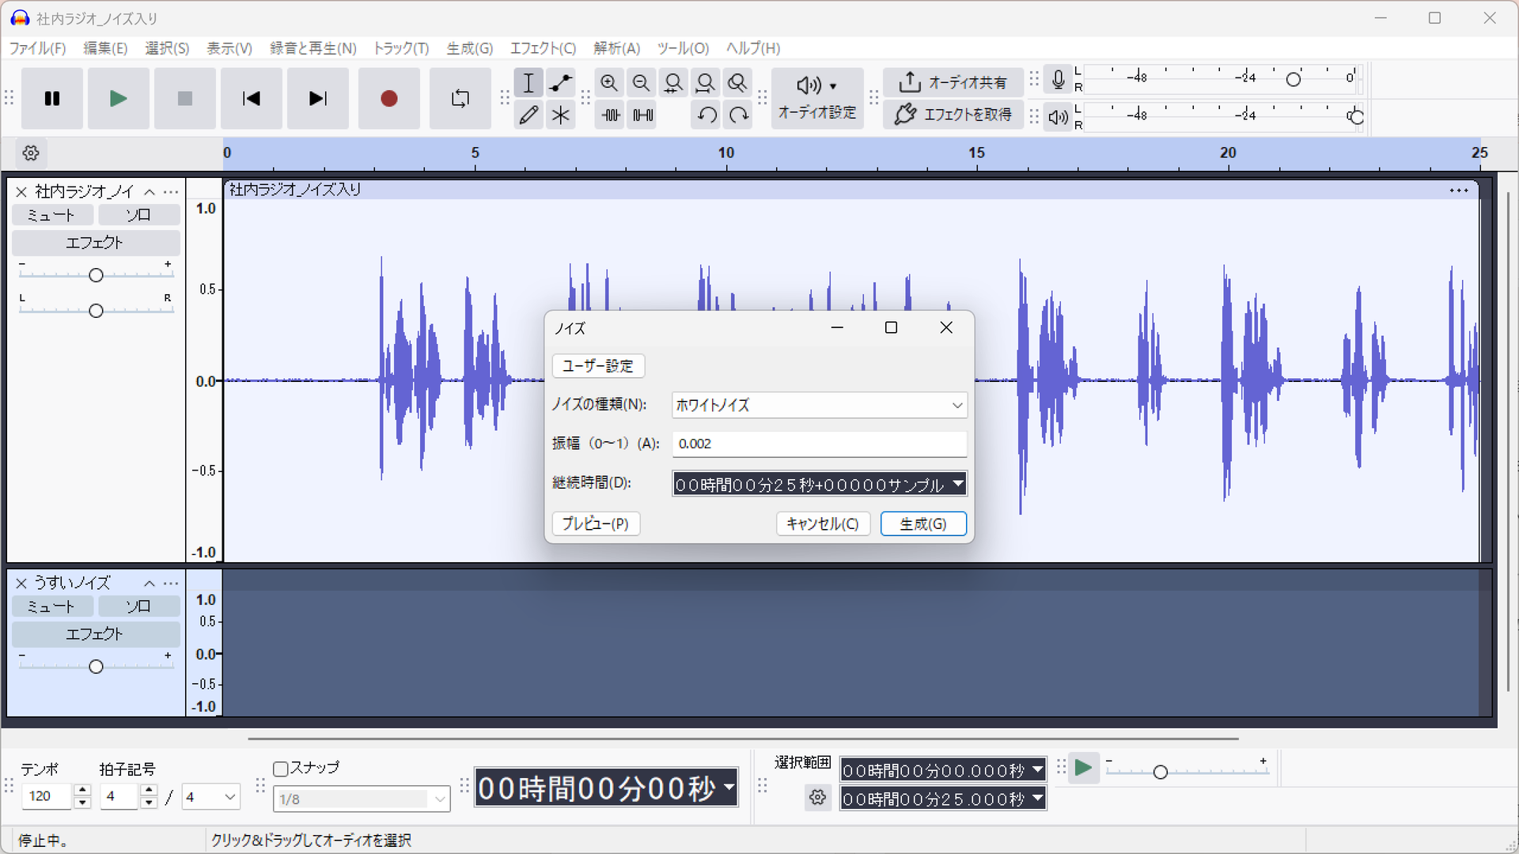Select the Selection (I-beam) tool
Viewport: 1519px width, 854px height.
528,83
